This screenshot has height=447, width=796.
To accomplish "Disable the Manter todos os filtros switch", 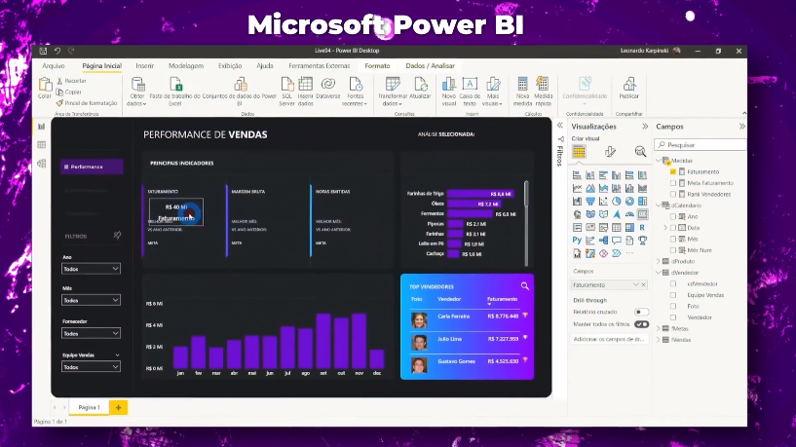I will click(x=641, y=323).
